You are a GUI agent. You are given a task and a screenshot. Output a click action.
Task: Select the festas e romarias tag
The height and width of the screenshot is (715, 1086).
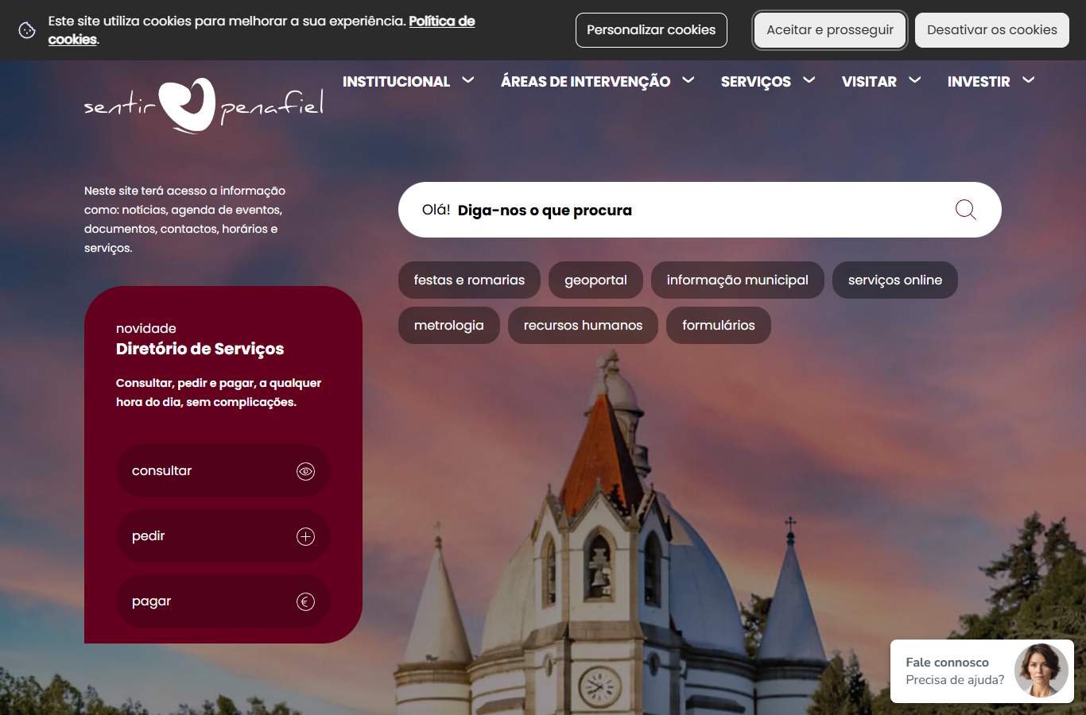469,280
